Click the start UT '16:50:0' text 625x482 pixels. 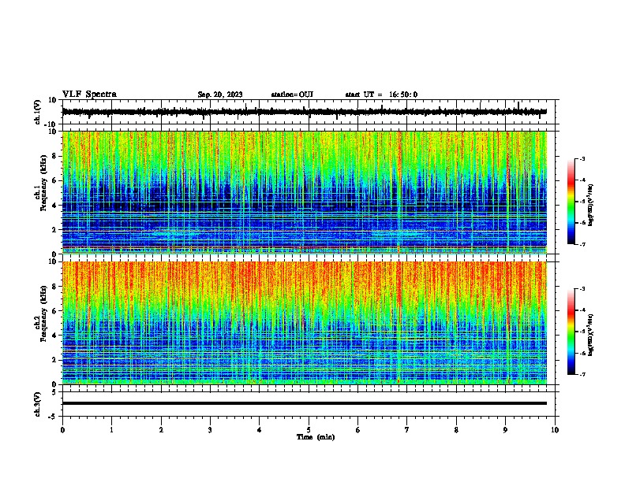(x=403, y=95)
